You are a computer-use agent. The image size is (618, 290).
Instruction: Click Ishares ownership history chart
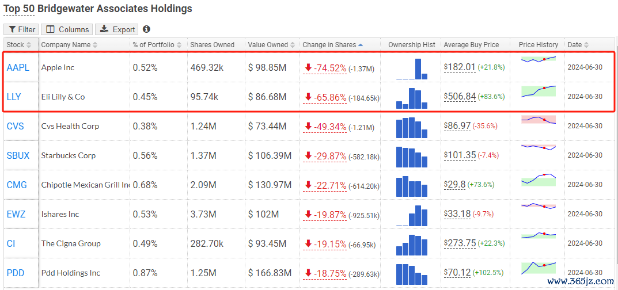(411, 216)
